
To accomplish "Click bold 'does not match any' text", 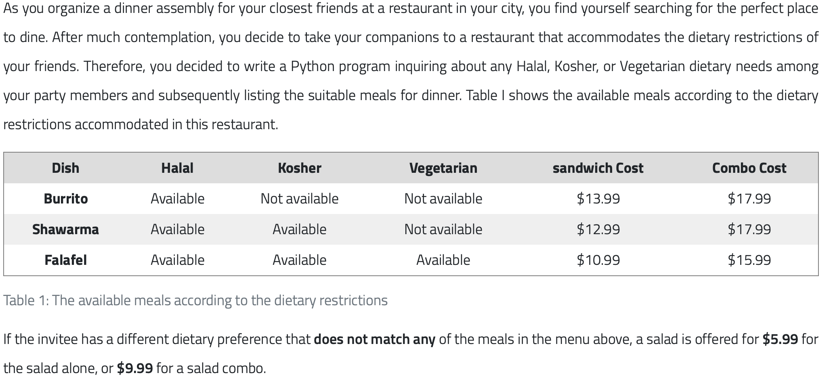I will coord(374,339).
